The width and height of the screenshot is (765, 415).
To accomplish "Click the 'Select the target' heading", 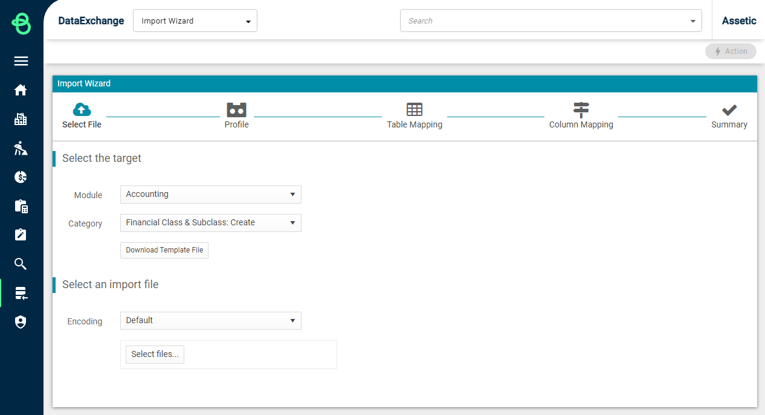I will [102, 158].
